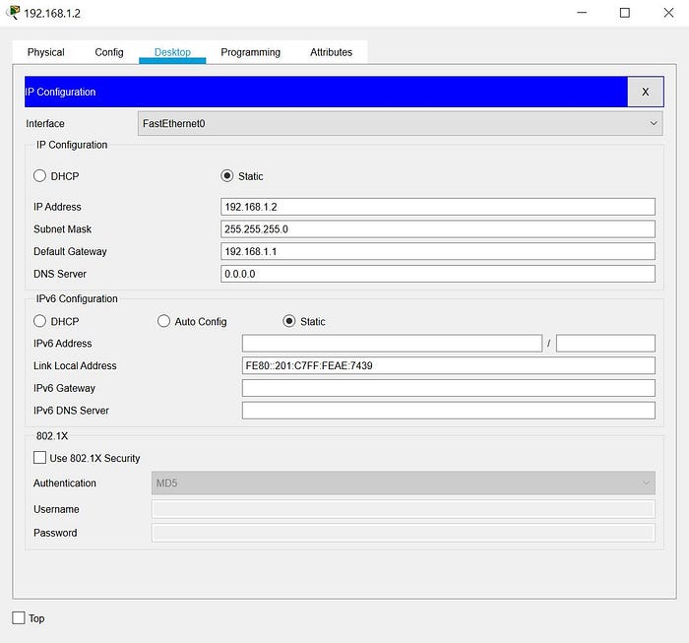The height and width of the screenshot is (643, 689).
Task: Edit the Default Gateway field
Action: [x=438, y=251]
